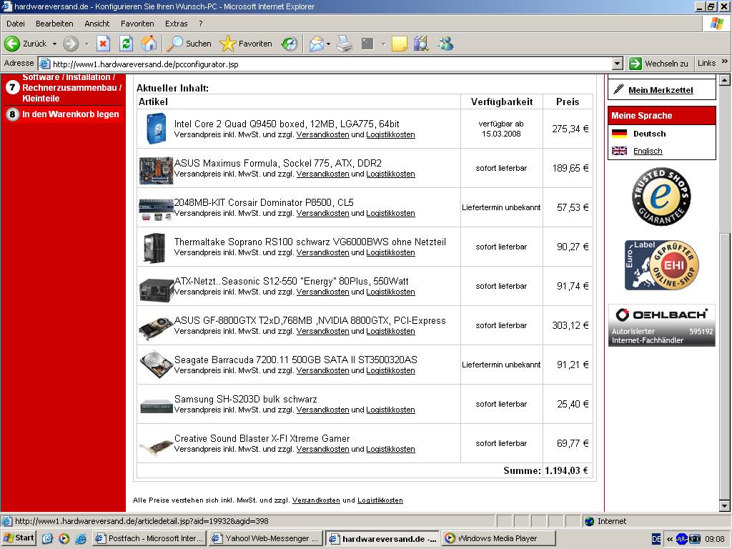Viewport: 732px width, 549px height.
Task: Open the Suchen search panel
Action: pyautogui.click(x=189, y=44)
